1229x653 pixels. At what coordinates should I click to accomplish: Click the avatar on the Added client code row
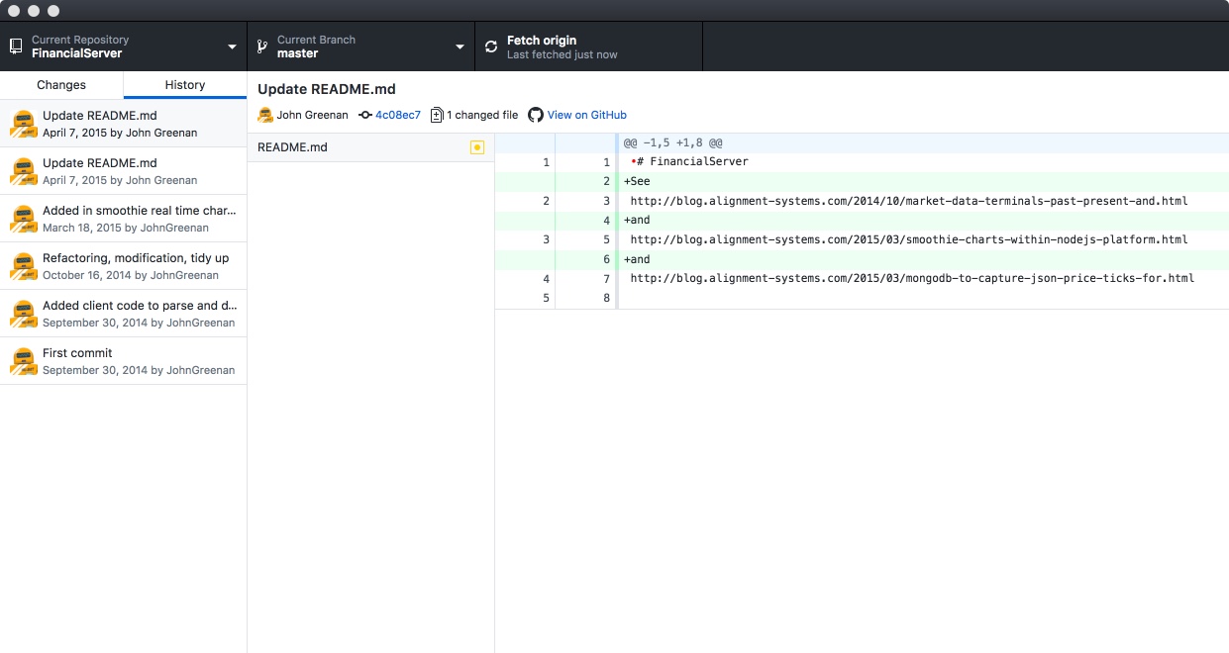[x=24, y=314]
